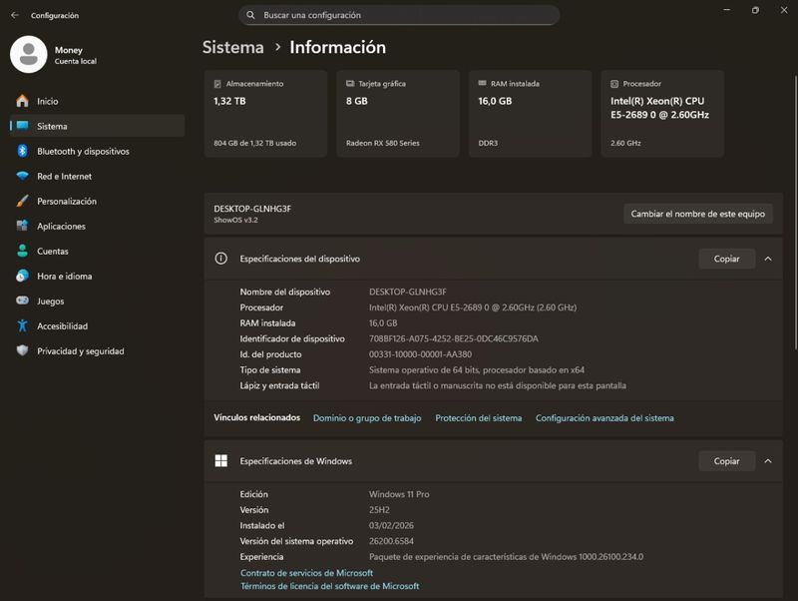Click the 804 GB de 1,32 TB usado text
Viewport: 798px width, 601px height.
click(x=255, y=143)
